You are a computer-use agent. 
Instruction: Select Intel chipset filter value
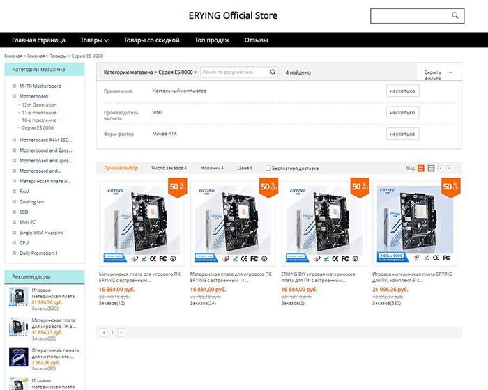coord(157,112)
